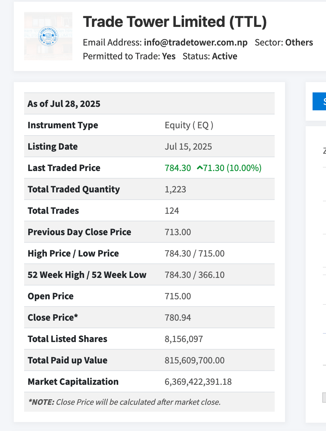326x431 pixels.
Task: Click the Last Traded Price value 784.30
Action: [x=178, y=168]
